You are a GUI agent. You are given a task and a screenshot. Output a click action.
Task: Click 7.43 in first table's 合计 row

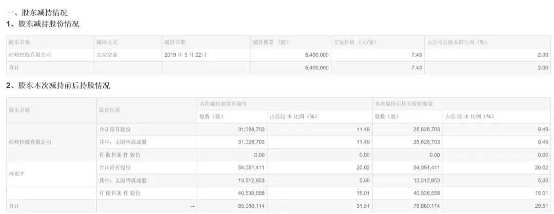pyautogui.click(x=417, y=67)
